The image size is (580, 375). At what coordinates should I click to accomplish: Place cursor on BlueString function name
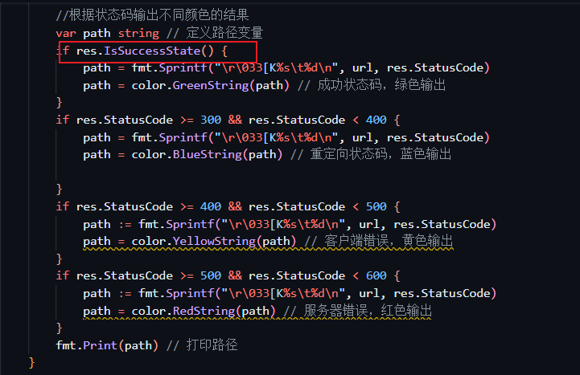(x=208, y=154)
